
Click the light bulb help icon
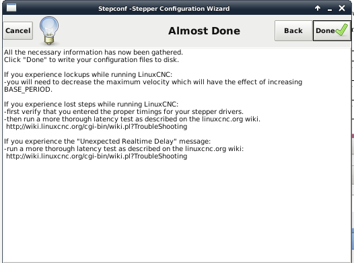[49, 30]
